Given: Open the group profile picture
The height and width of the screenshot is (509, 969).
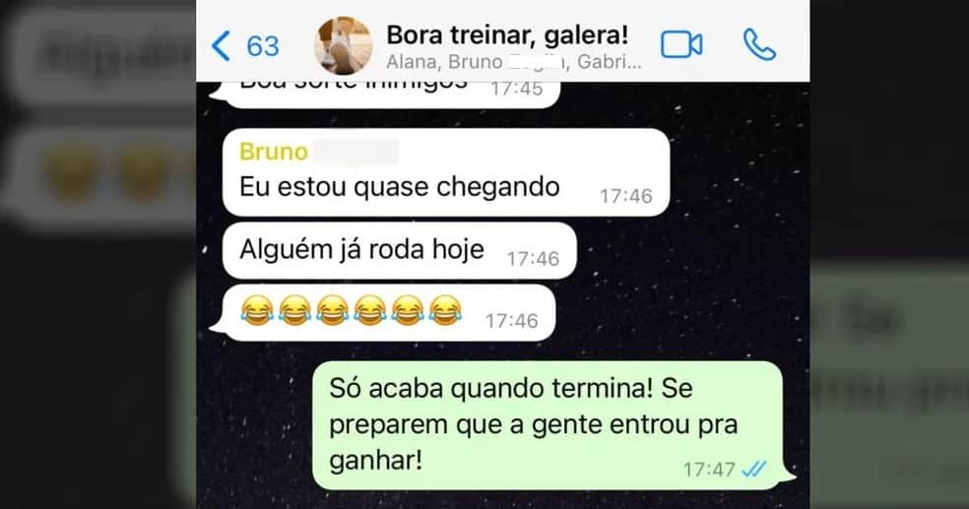Looking at the screenshot, I should [x=343, y=45].
